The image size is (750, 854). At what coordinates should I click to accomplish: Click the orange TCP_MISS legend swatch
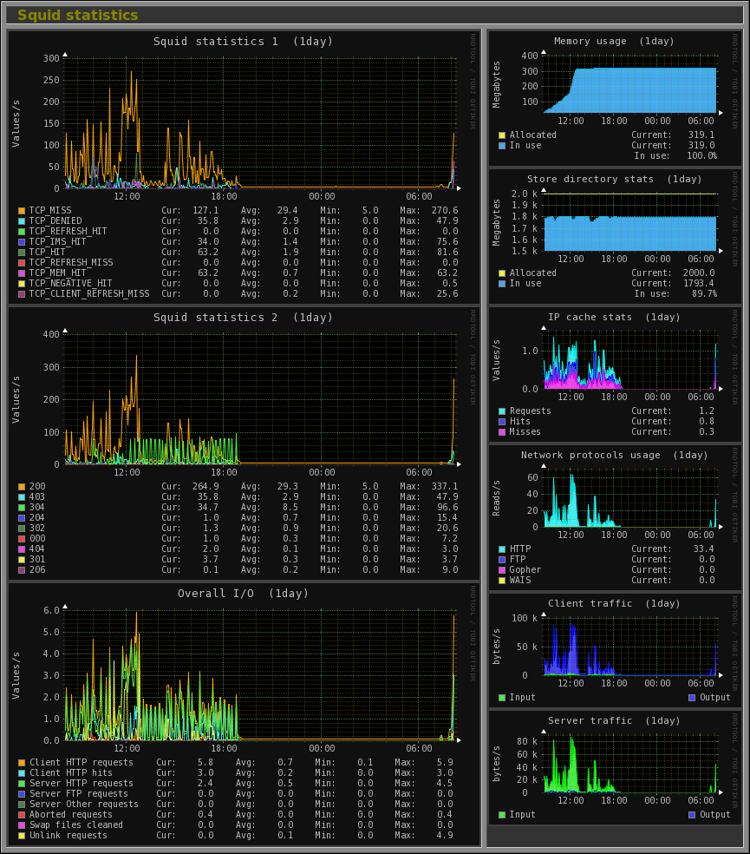pos(22,211)
